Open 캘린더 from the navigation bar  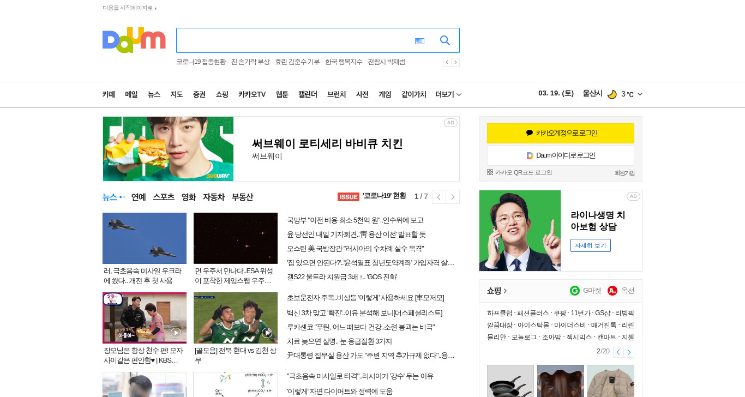pyautogui.click(x=308, y=94)
